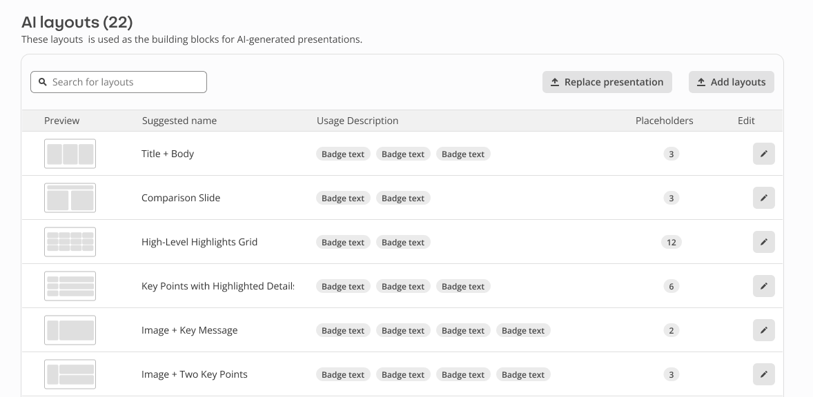Screen dimensions: 813x397
Task: Click placeholder count 3 for Comparison Slide
Action: pos(672,198)
